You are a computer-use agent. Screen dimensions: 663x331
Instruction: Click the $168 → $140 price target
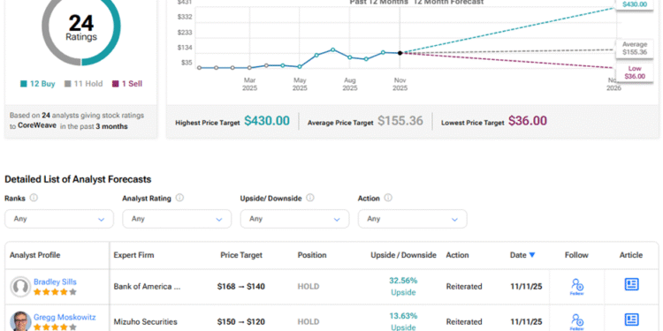[241, 286]
